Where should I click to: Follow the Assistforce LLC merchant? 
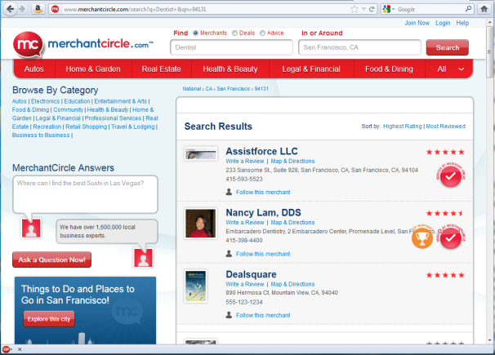pyautogui.click(x=263, y=193)
